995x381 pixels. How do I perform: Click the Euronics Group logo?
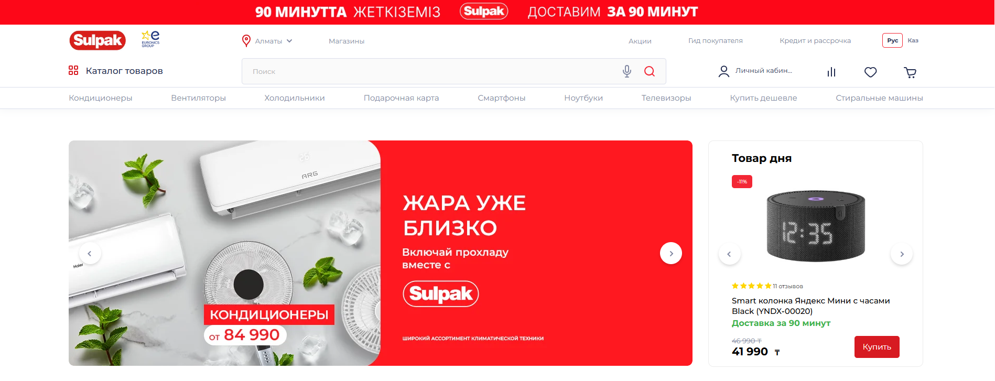click(x=150, y=39)
